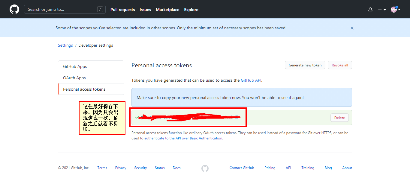Open API footer link
410x187 pixels.
pos(288,168)
